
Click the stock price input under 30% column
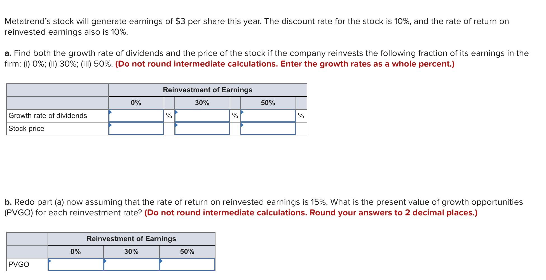[x=202, y=129]
